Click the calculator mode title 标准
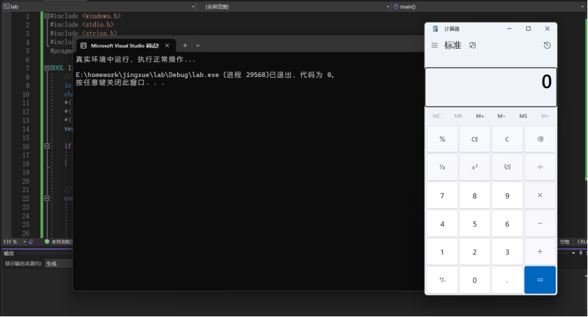This screenshot has width=588, height=317. pyautogui.click(x=452, y=45)
